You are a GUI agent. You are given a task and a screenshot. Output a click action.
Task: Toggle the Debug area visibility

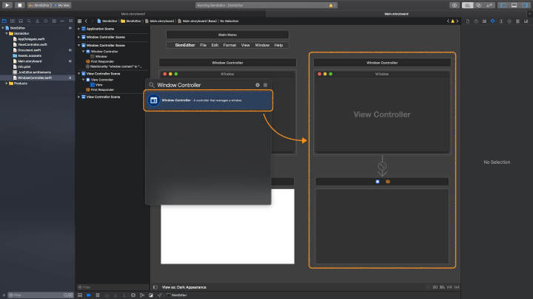click(514, 5)
